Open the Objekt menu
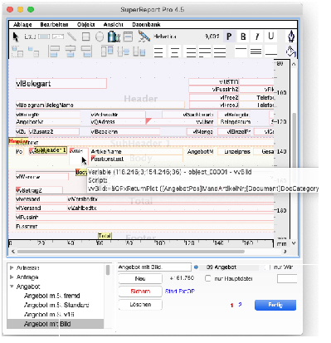 (86, 24)
